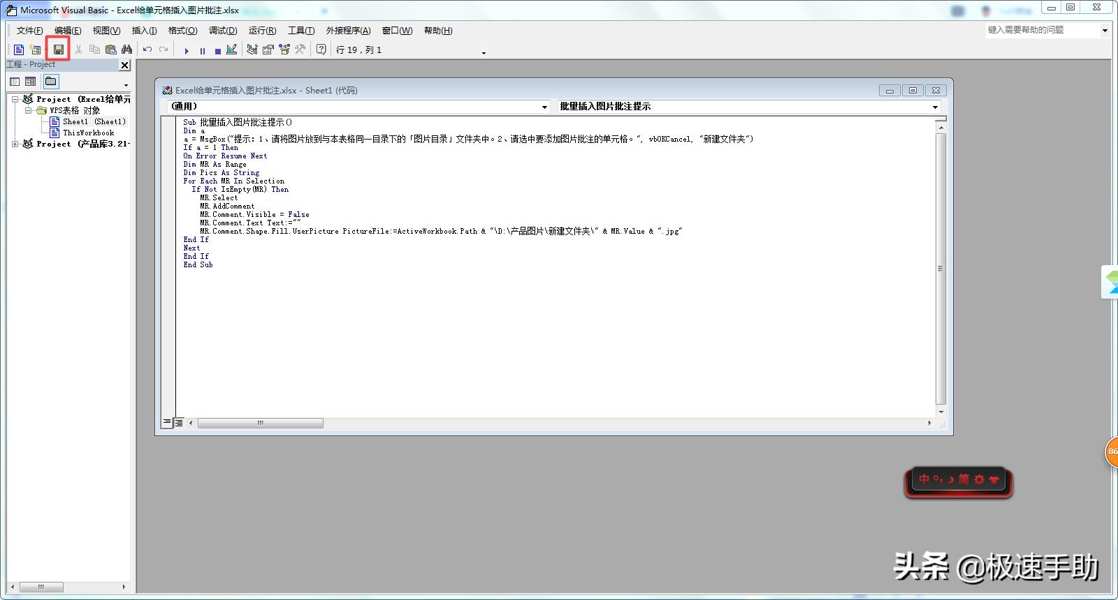This screenshot has width=1118, height=600.
Task: Open the help search box dropdown arrow
Action: pyautogui.click(x=1105, y=30)
